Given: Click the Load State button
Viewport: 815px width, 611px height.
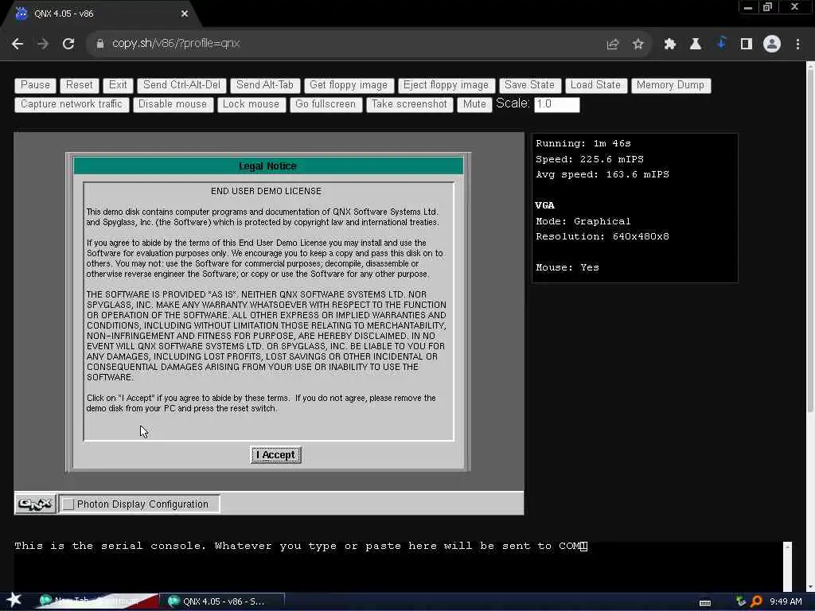Looking at the screenshot, I should click(x=595, y=85).
